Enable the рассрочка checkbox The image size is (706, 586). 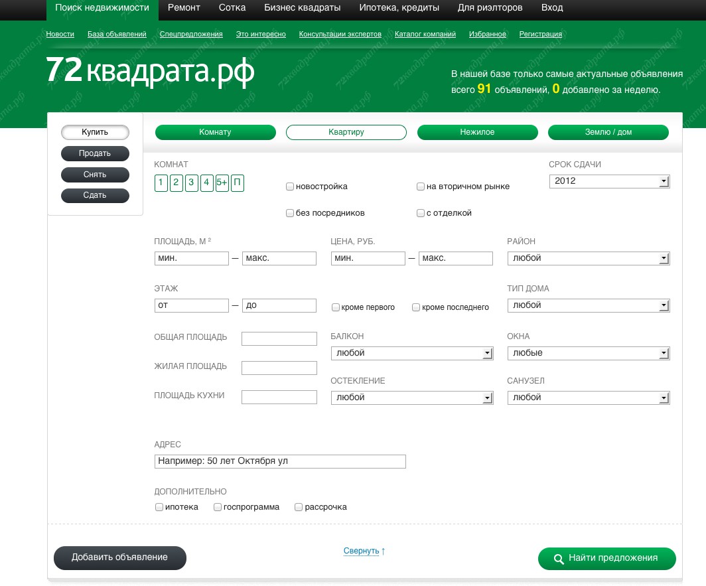pos(298,507)
